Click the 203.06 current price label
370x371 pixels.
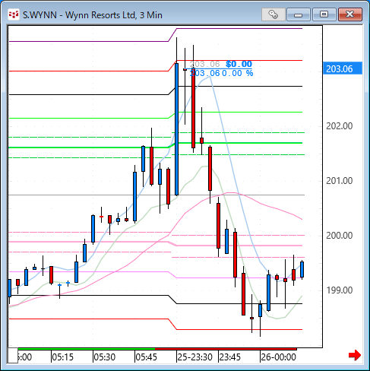pyautogui.click(x=343, y=68)
